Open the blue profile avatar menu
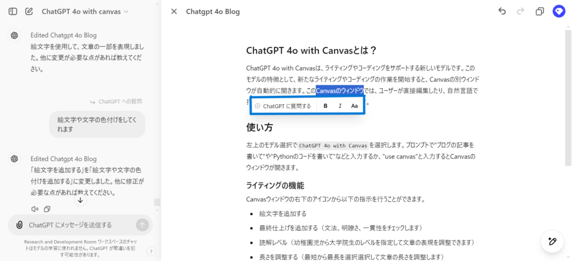572x261 pixels. (x=558, y=11)
